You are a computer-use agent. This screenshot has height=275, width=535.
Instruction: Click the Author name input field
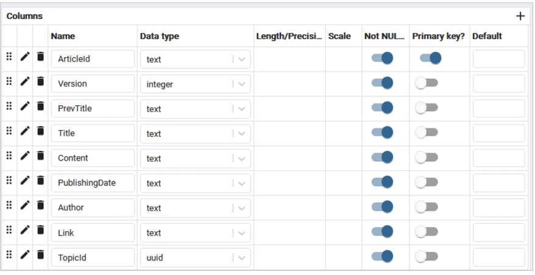pos(93,207)
